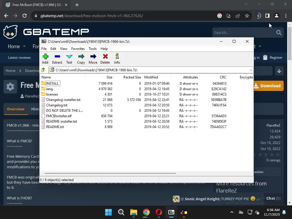Click the 7-Zip horizontal scrollbar
This screenshot has width=292, height=219.
[110, 173]
